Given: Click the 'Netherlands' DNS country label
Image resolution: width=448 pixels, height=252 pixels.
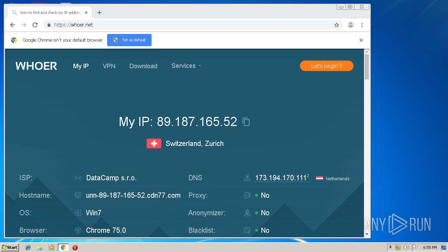Looking at the screenshot, I should [337, 178].
